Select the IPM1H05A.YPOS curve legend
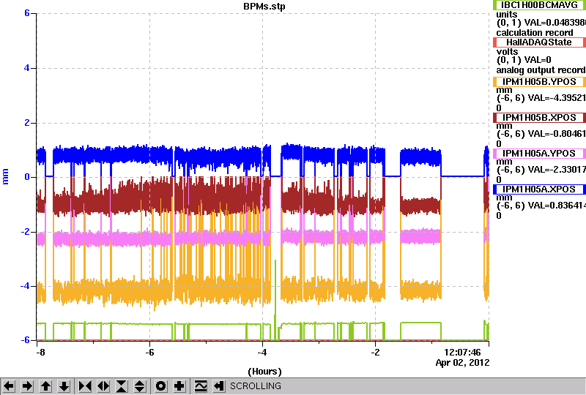The height and width of the screenshot is (395, 586). (539, 154)
